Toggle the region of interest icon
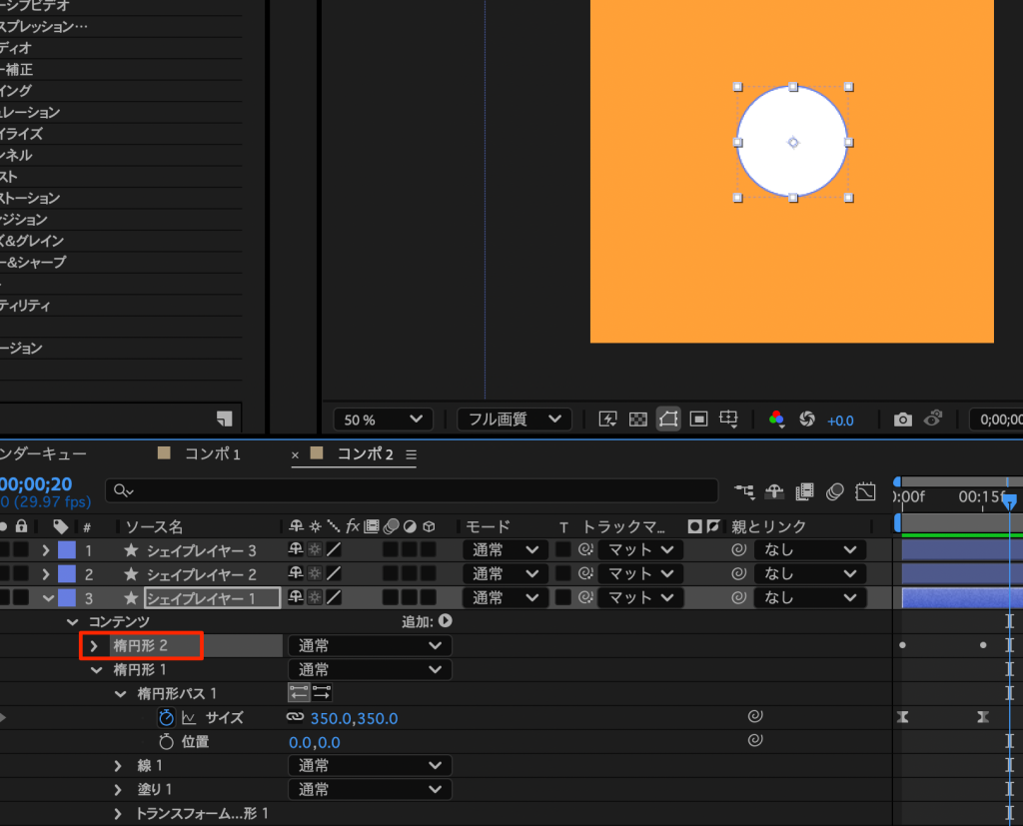This screenshot has width=1023, height=826. [x=699, y=419]
